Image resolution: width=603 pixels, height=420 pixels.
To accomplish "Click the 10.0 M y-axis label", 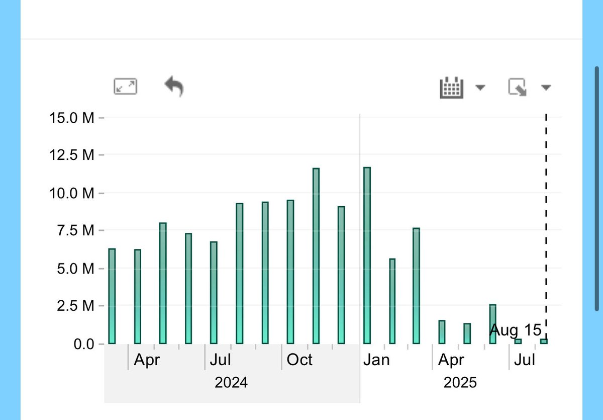I will coord(72,193).
